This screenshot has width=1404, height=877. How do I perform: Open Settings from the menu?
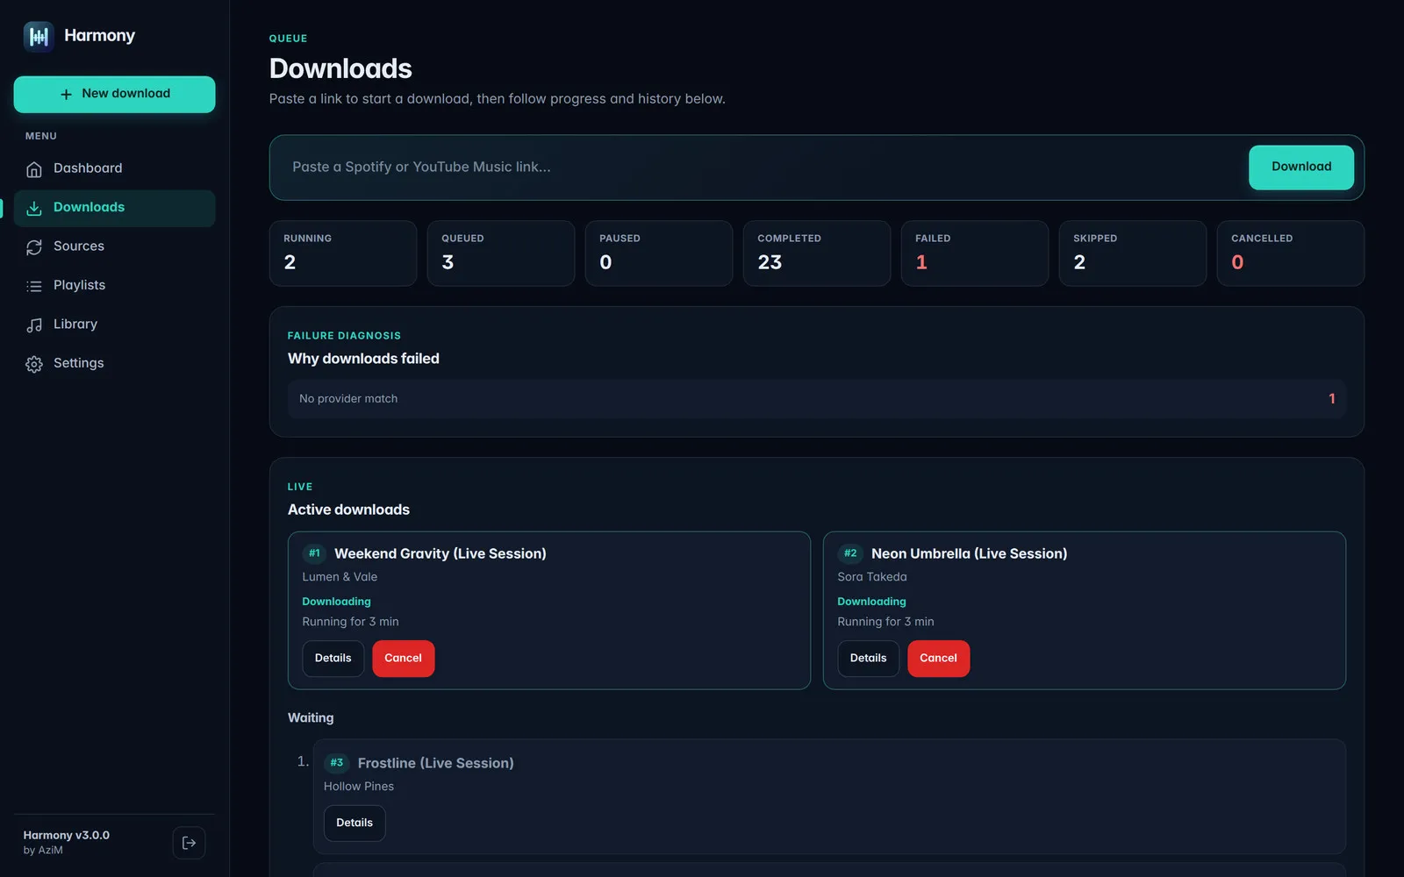point(114,363)
